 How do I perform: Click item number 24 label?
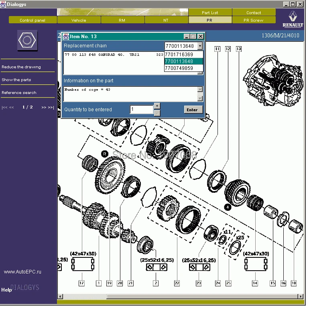pos(218,283)
